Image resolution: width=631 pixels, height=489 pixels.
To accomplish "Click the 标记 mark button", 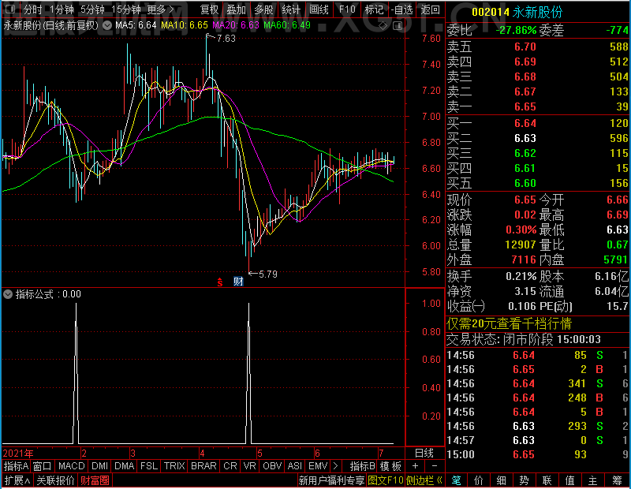I will [374, 9].
